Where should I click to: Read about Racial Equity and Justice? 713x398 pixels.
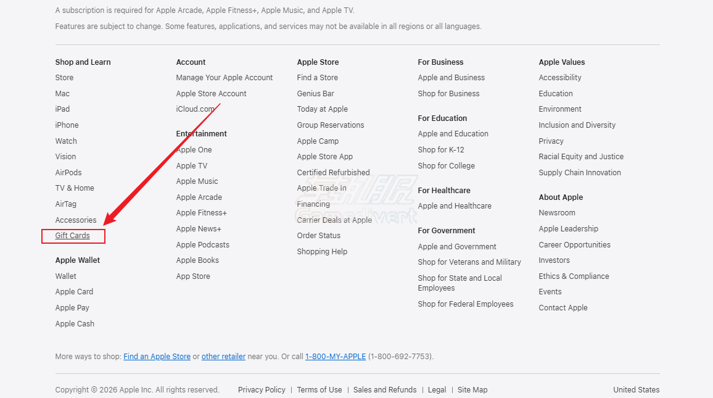pyautogui.click(x=581, y=156)
